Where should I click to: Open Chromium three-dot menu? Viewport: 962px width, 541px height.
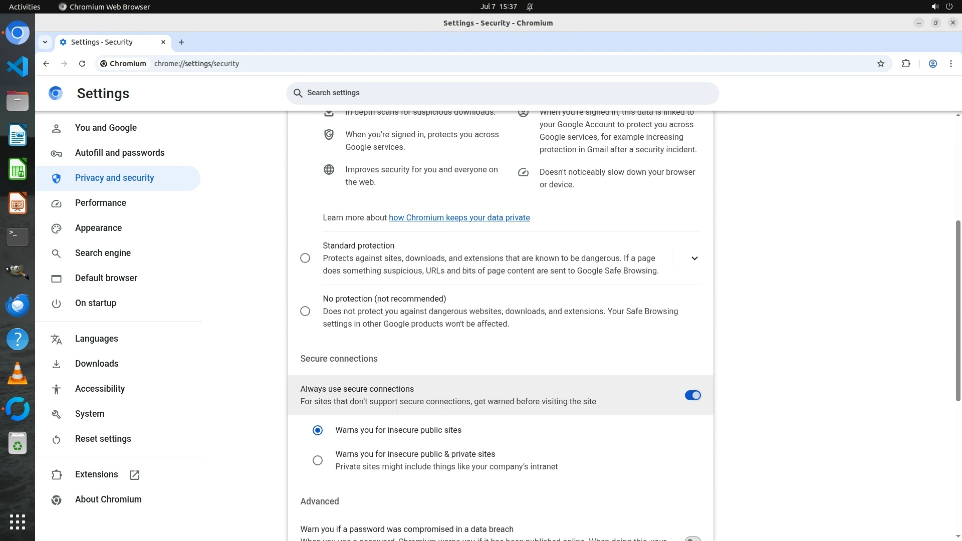point(950,64)
